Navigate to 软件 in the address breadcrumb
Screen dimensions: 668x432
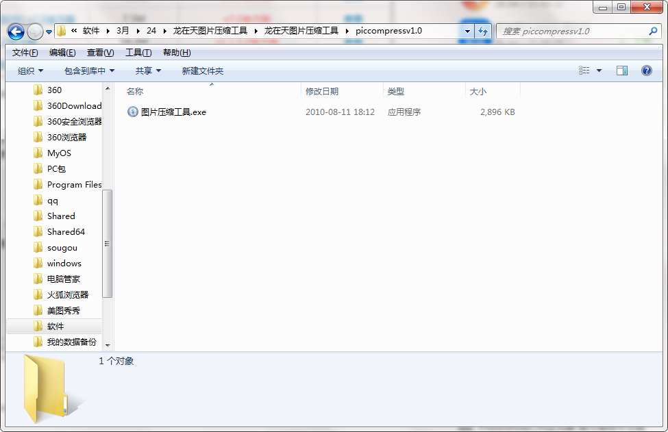point(90,31)
